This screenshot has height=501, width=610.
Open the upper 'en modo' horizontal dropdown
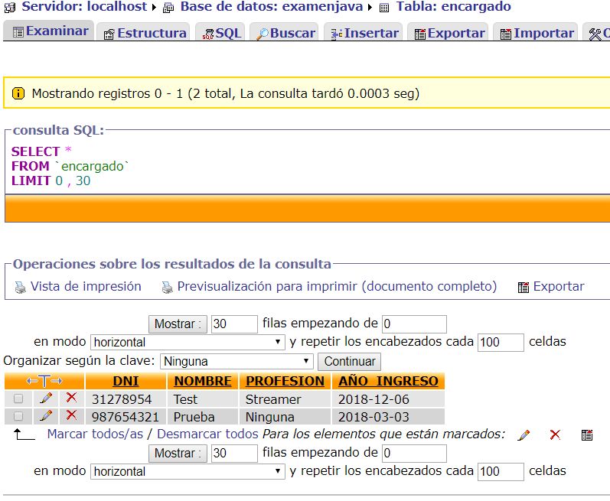point(188,342)
